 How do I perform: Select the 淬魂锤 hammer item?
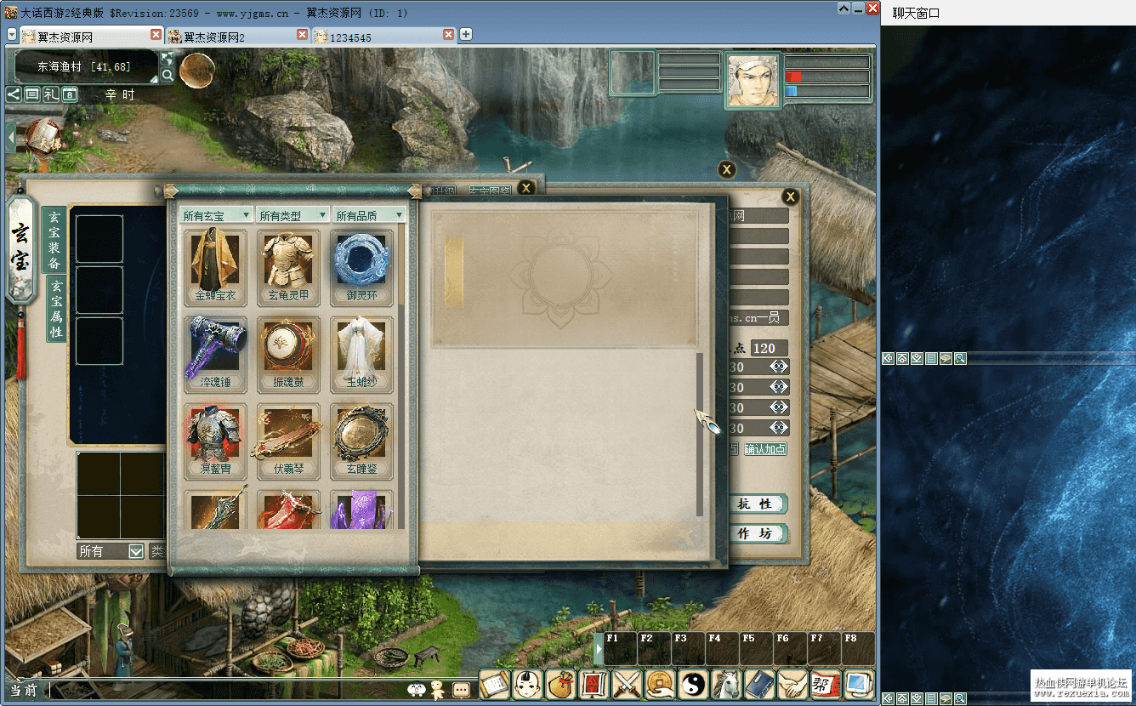[x=215, y=355]
